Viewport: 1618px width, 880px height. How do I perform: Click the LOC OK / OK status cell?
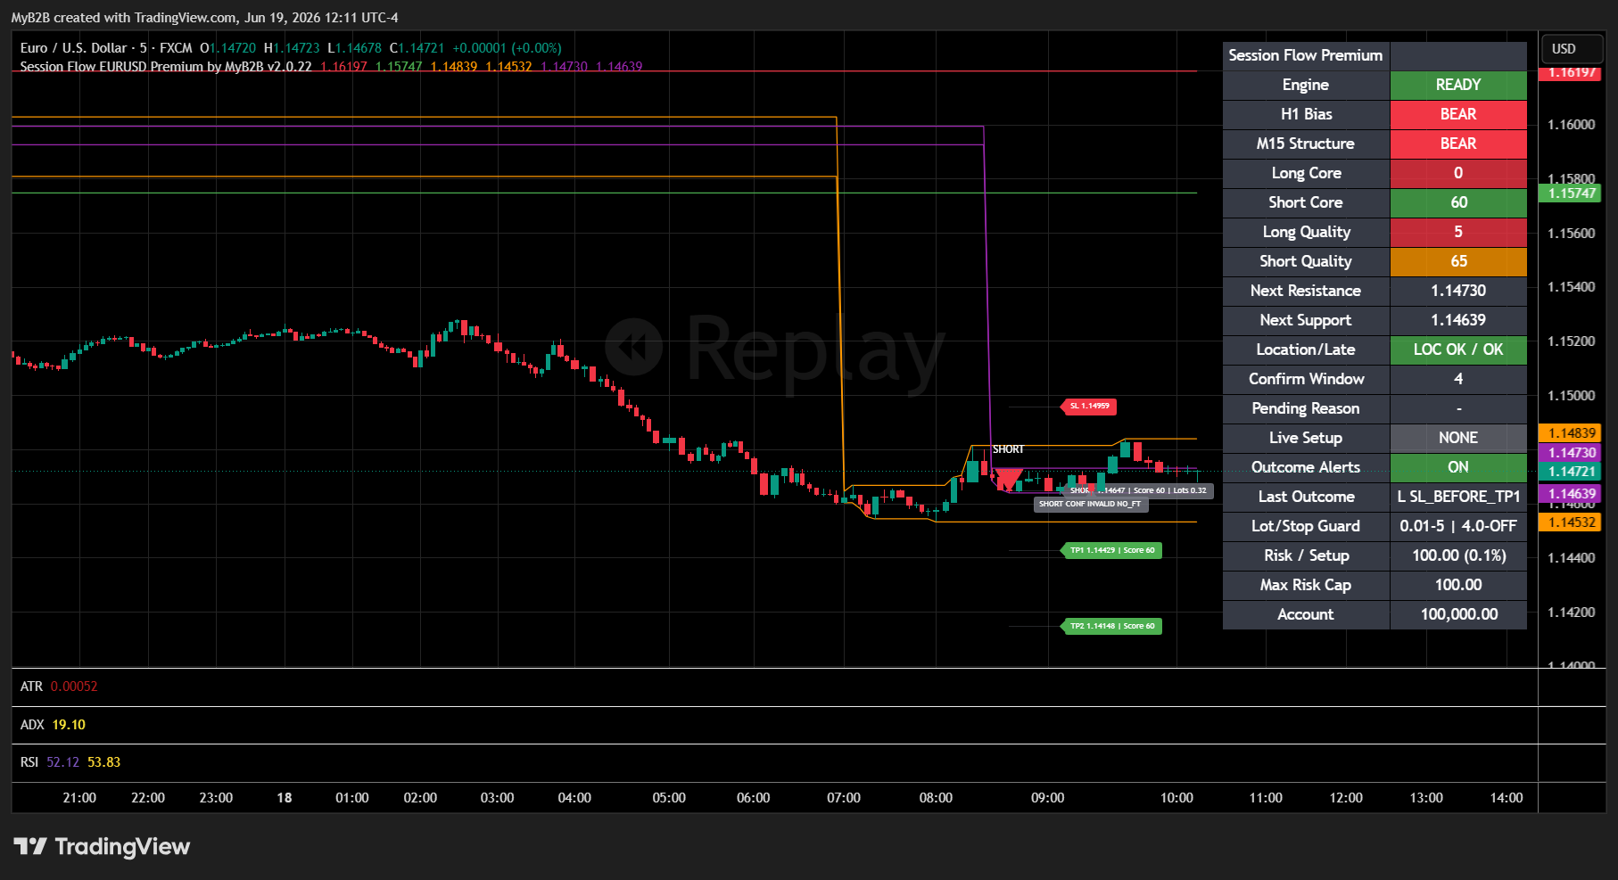click(x=1458, y=350)
